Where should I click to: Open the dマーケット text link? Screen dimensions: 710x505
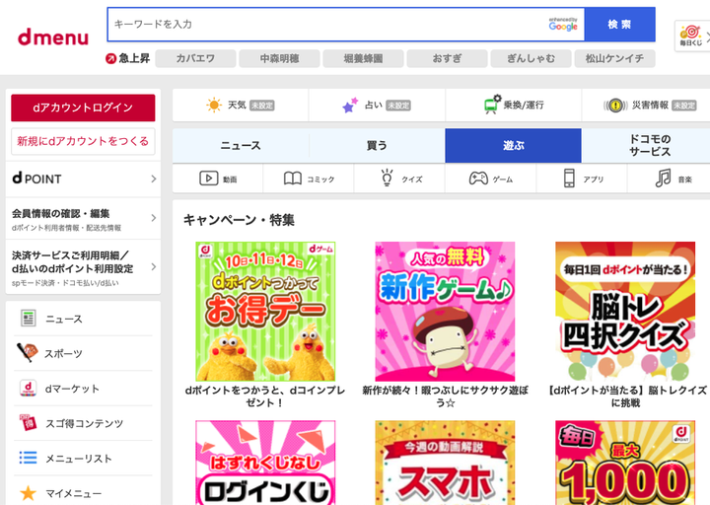coord(72,389)
